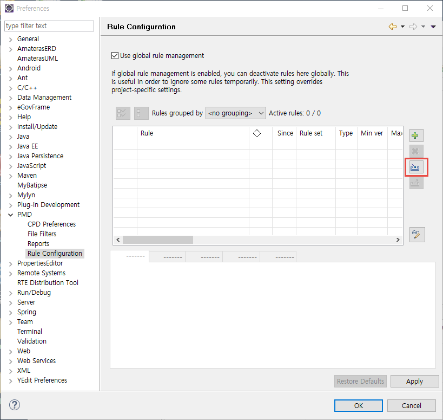Image resolution: width=443 pixels, height=420 pixels.
Task: Expand the Java tree node
Action: tap(11, 137)
